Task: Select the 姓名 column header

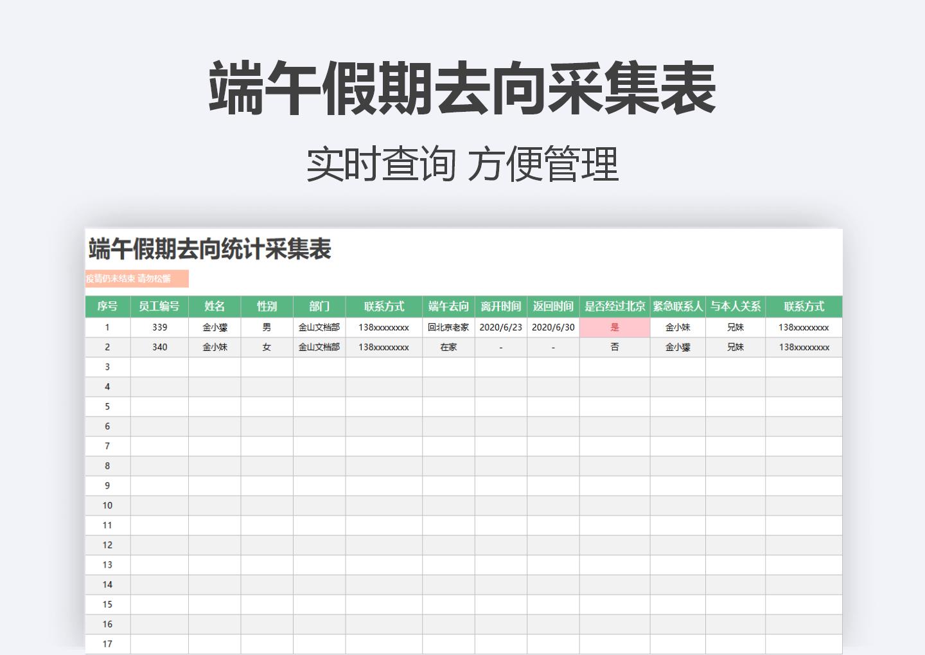Action: (214, 307)
